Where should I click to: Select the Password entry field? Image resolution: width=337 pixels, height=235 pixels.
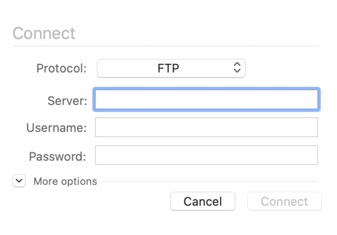(x=206, y=156)
